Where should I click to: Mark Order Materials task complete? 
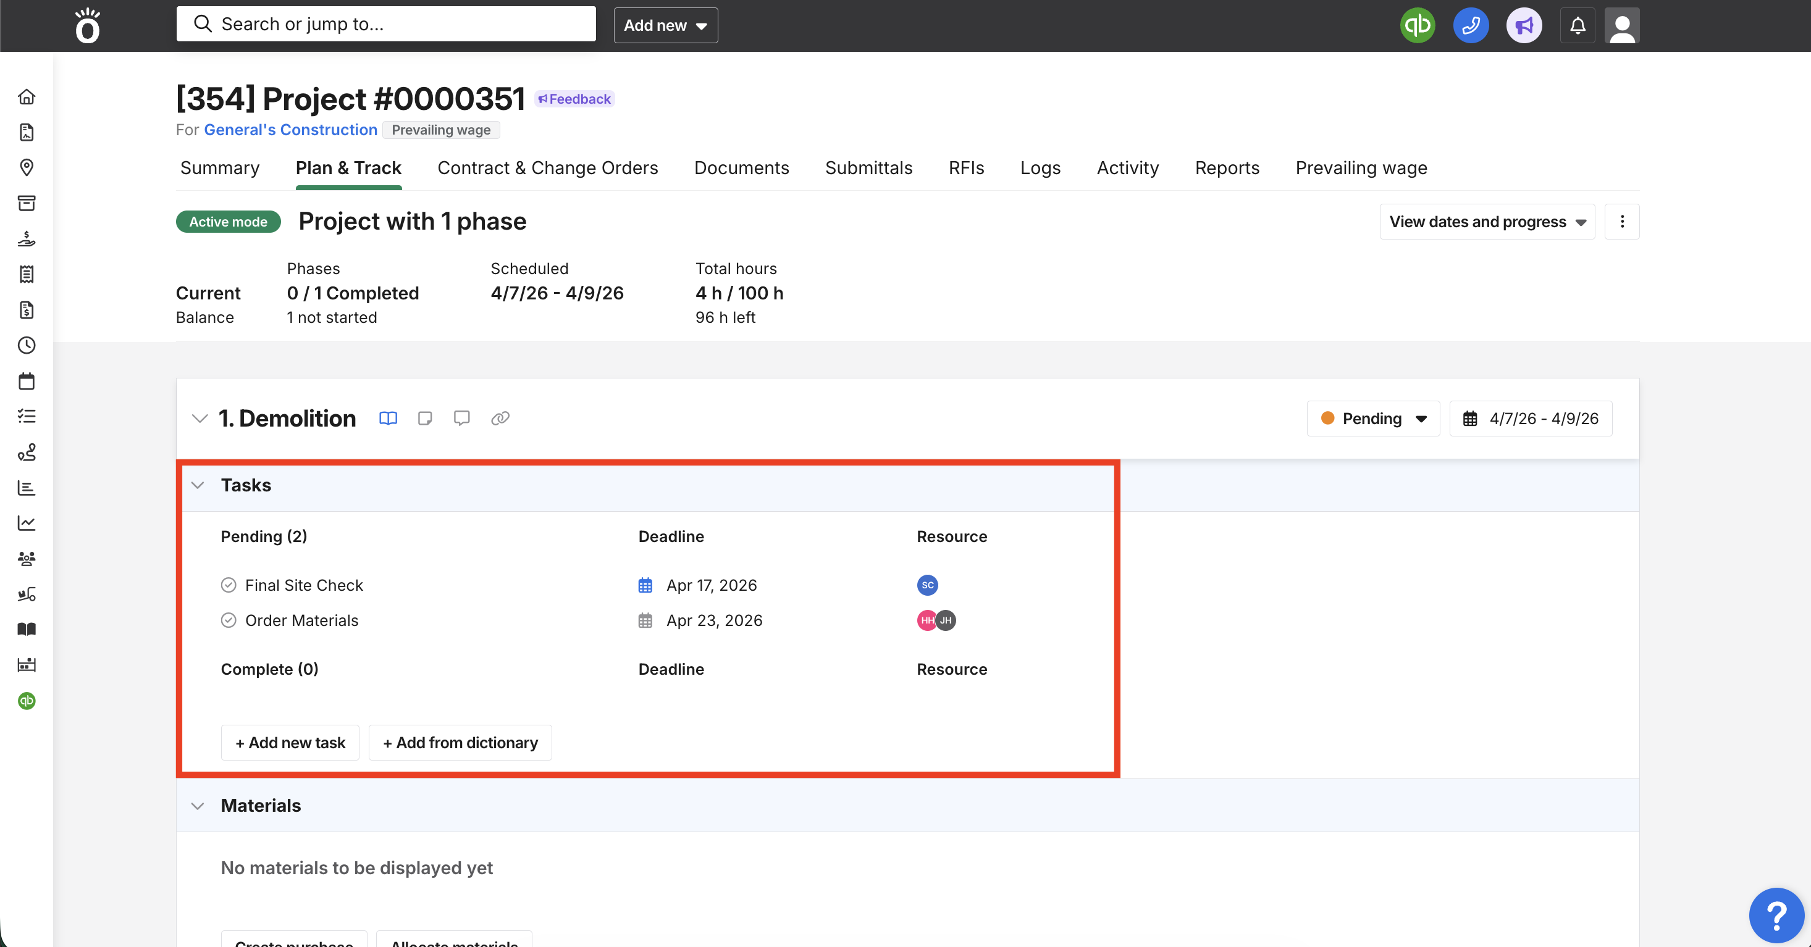point(229,620)
